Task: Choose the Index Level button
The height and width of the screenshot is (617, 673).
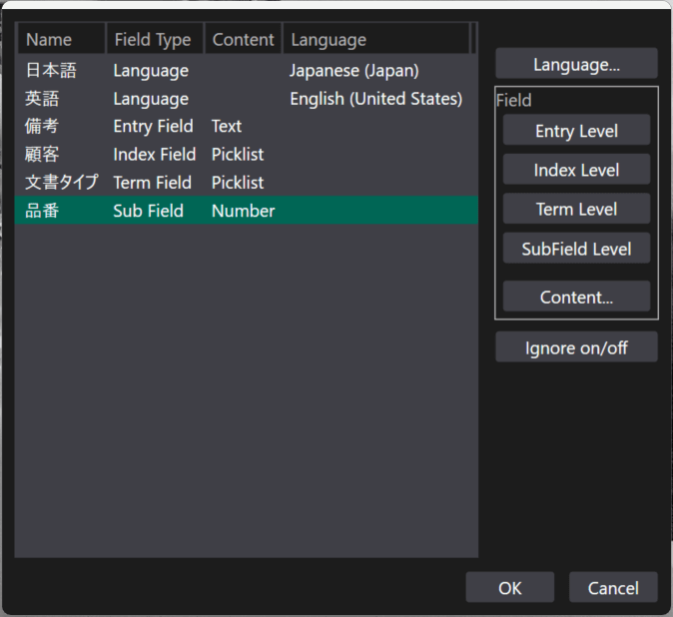Action: (576, 170)
